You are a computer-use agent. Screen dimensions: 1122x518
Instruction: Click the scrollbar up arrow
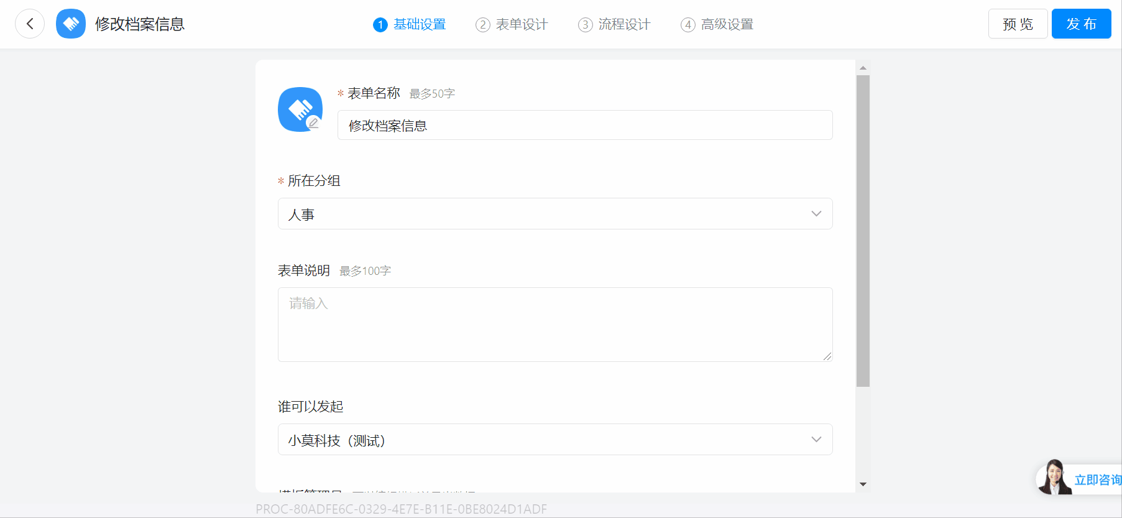tap(863, 68)
